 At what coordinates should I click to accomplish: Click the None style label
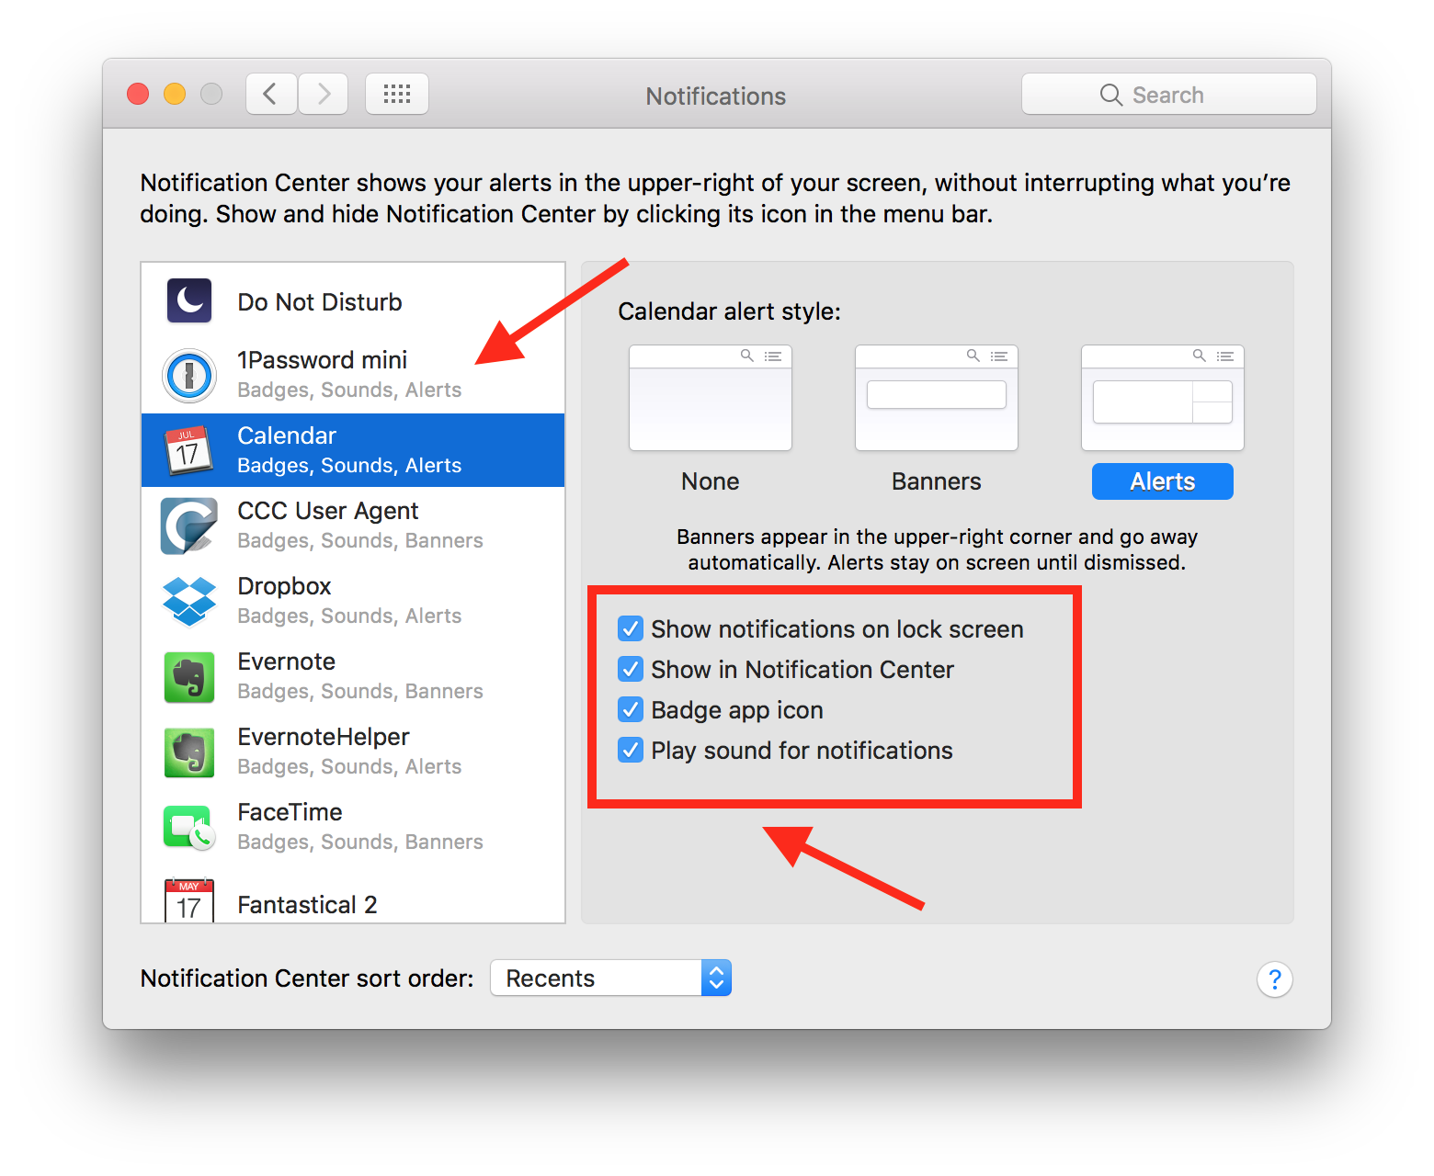pos(711,481)
